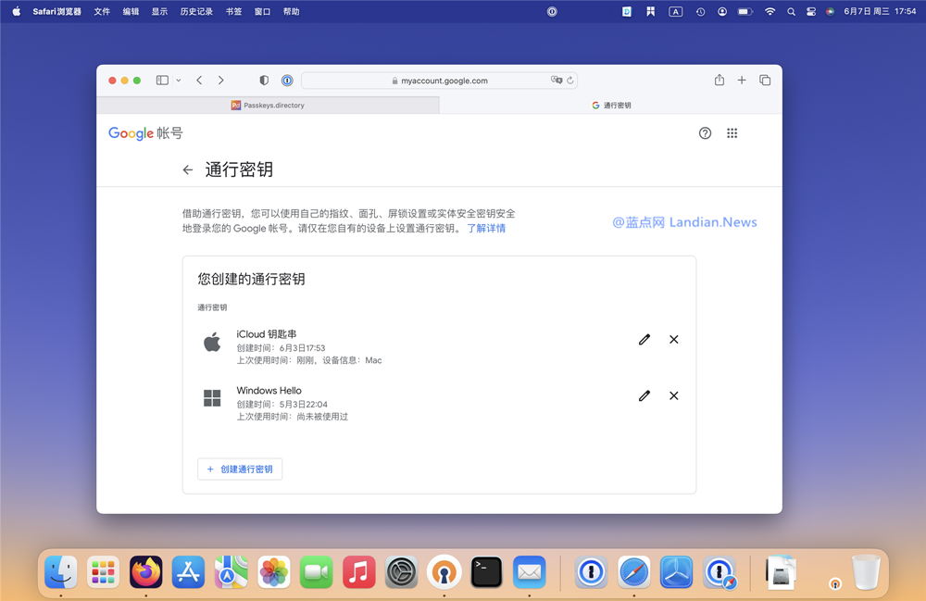Expand the sidebar dropdown chevron
This screenshot has height=601, width=926.
[178, 81]
